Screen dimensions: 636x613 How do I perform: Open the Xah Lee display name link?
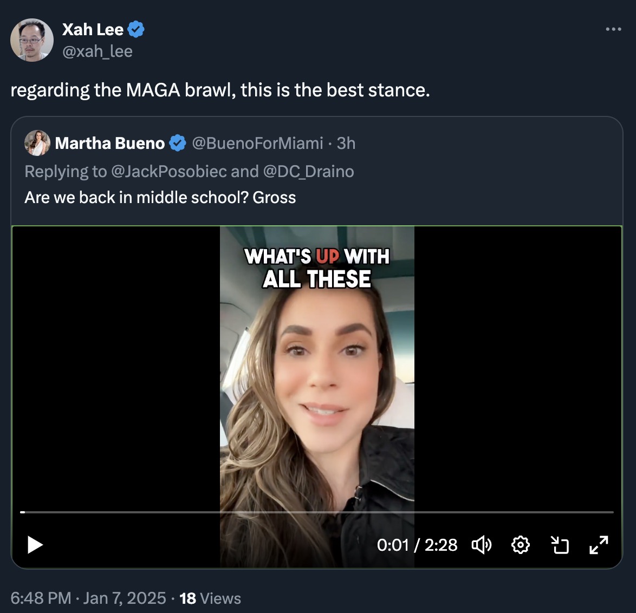pos(93,29)
